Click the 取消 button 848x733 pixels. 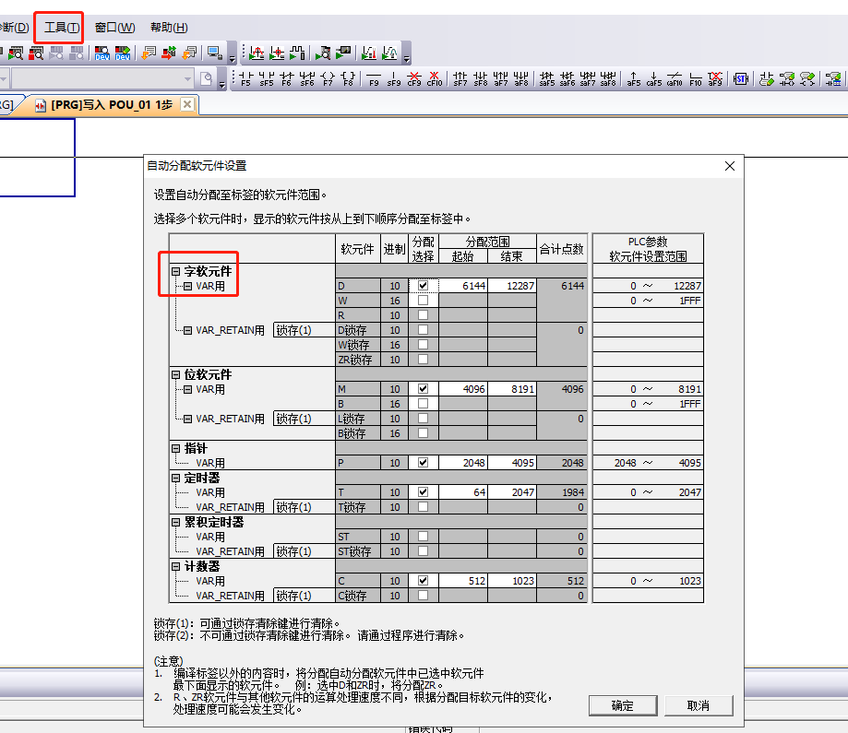[698, 705]
